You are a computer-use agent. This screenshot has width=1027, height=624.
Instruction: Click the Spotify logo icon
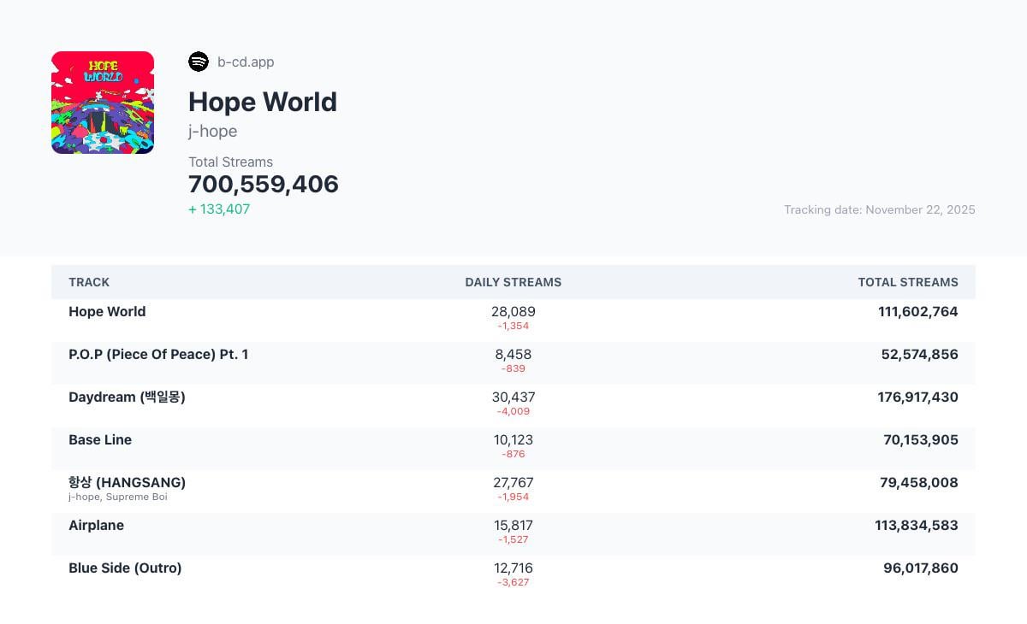click(199, 62)
